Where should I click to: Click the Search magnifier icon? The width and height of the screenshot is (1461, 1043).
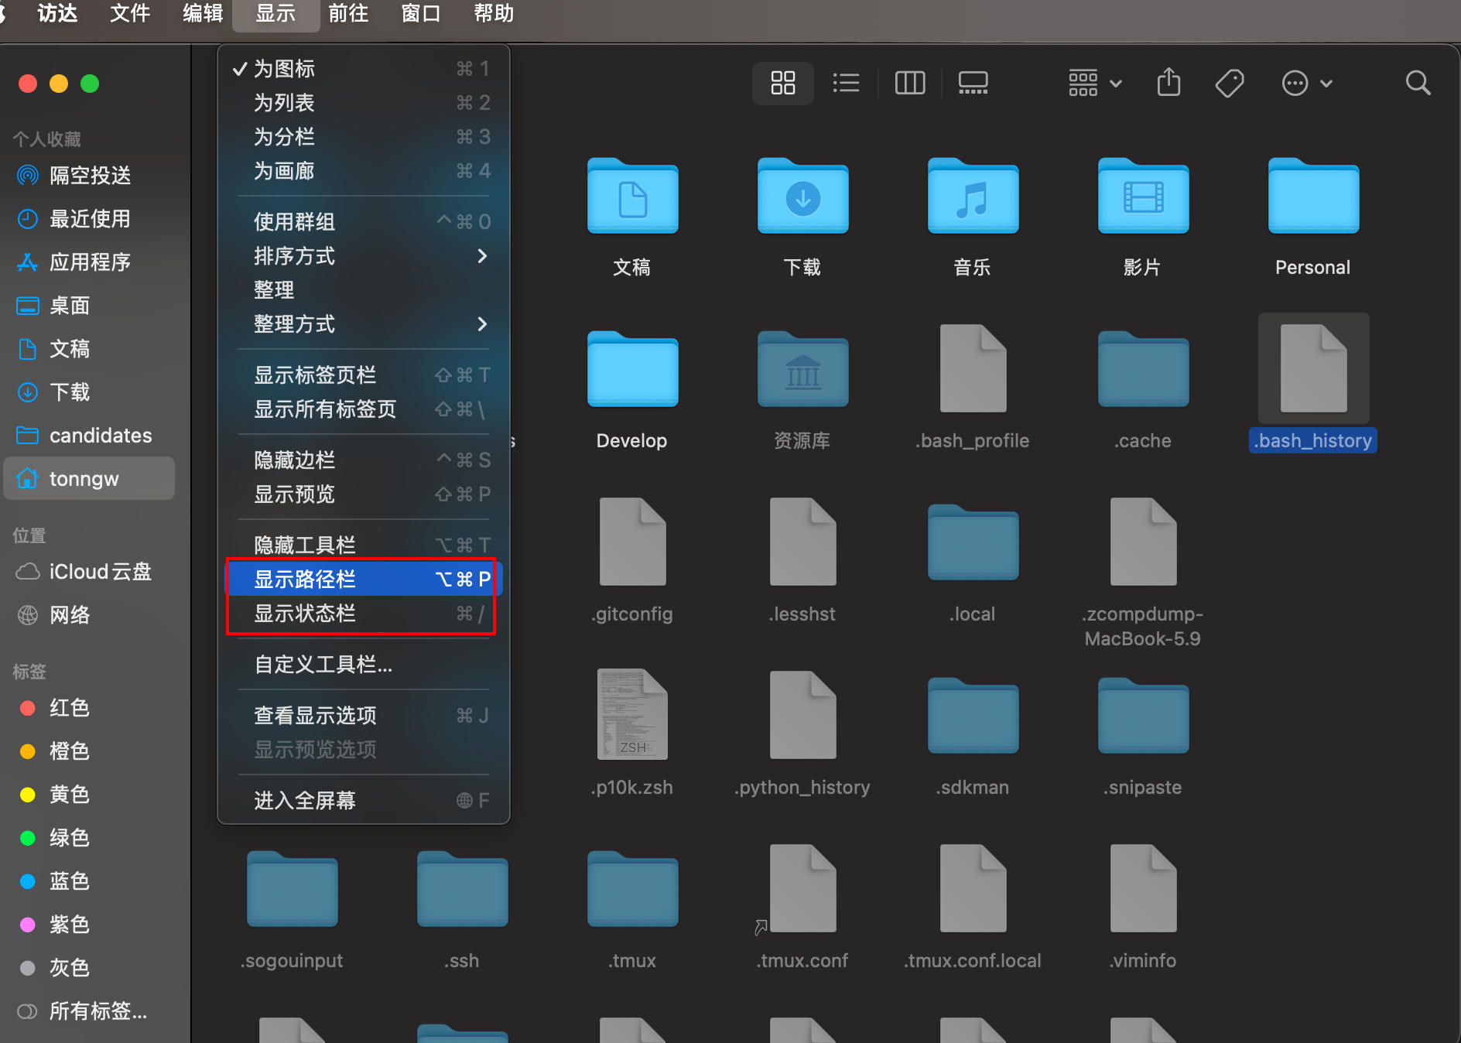1418,83
